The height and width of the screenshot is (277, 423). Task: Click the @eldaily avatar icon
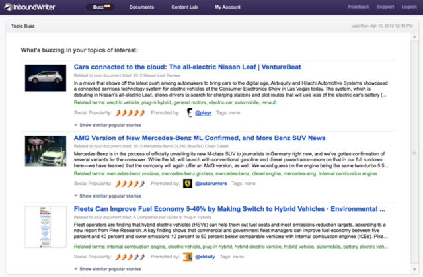188,257
